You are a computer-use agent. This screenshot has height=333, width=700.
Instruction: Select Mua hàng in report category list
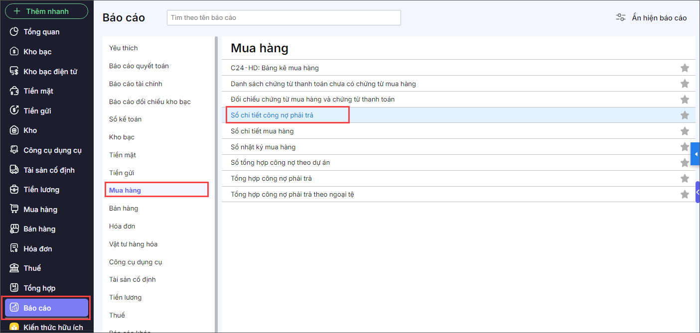(156, 190)
